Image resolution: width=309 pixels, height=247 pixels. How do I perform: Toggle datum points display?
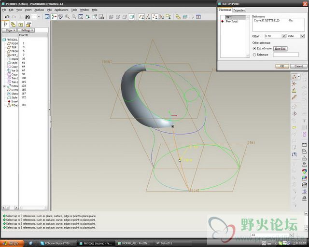click(155, 17)
